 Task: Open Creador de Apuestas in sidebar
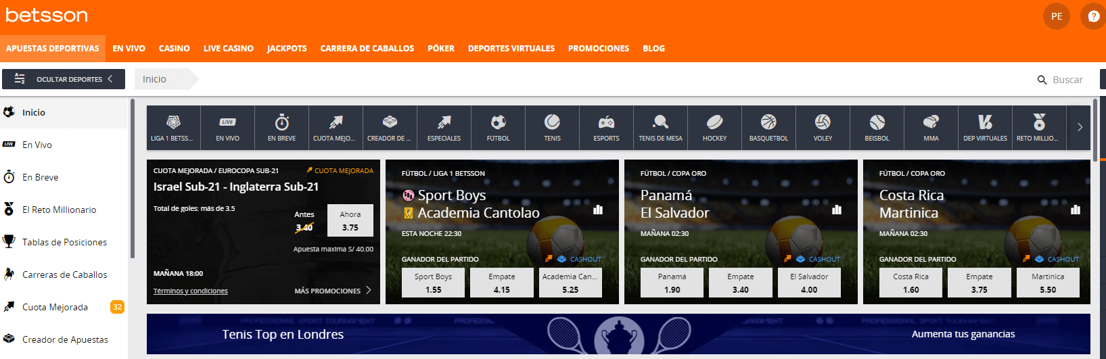[x=64, y=339]
